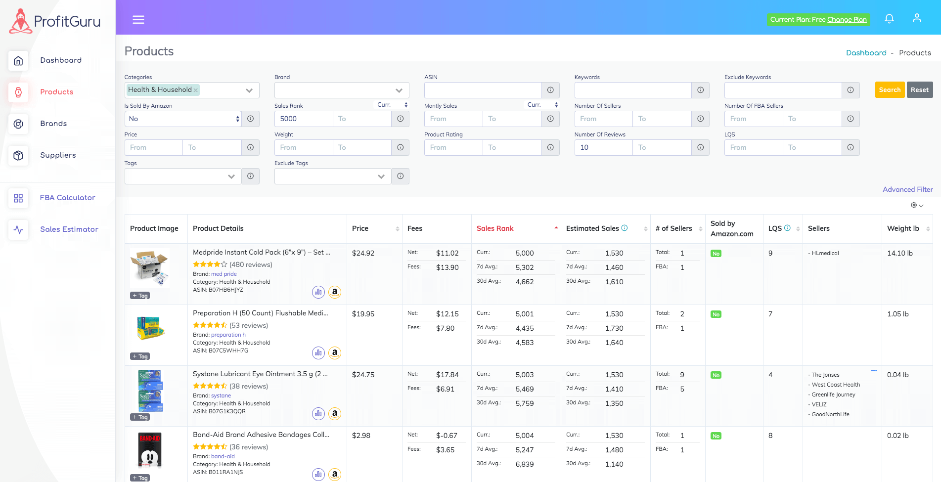Viewport: 941px width, 482px height.
Task: Open systane brand link
Action: (221, 395)
